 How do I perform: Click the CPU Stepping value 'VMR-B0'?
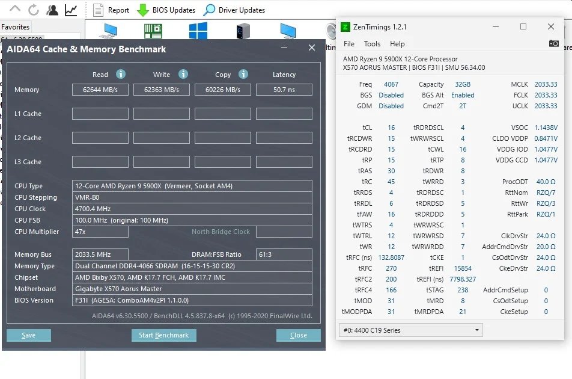(192, 197)
